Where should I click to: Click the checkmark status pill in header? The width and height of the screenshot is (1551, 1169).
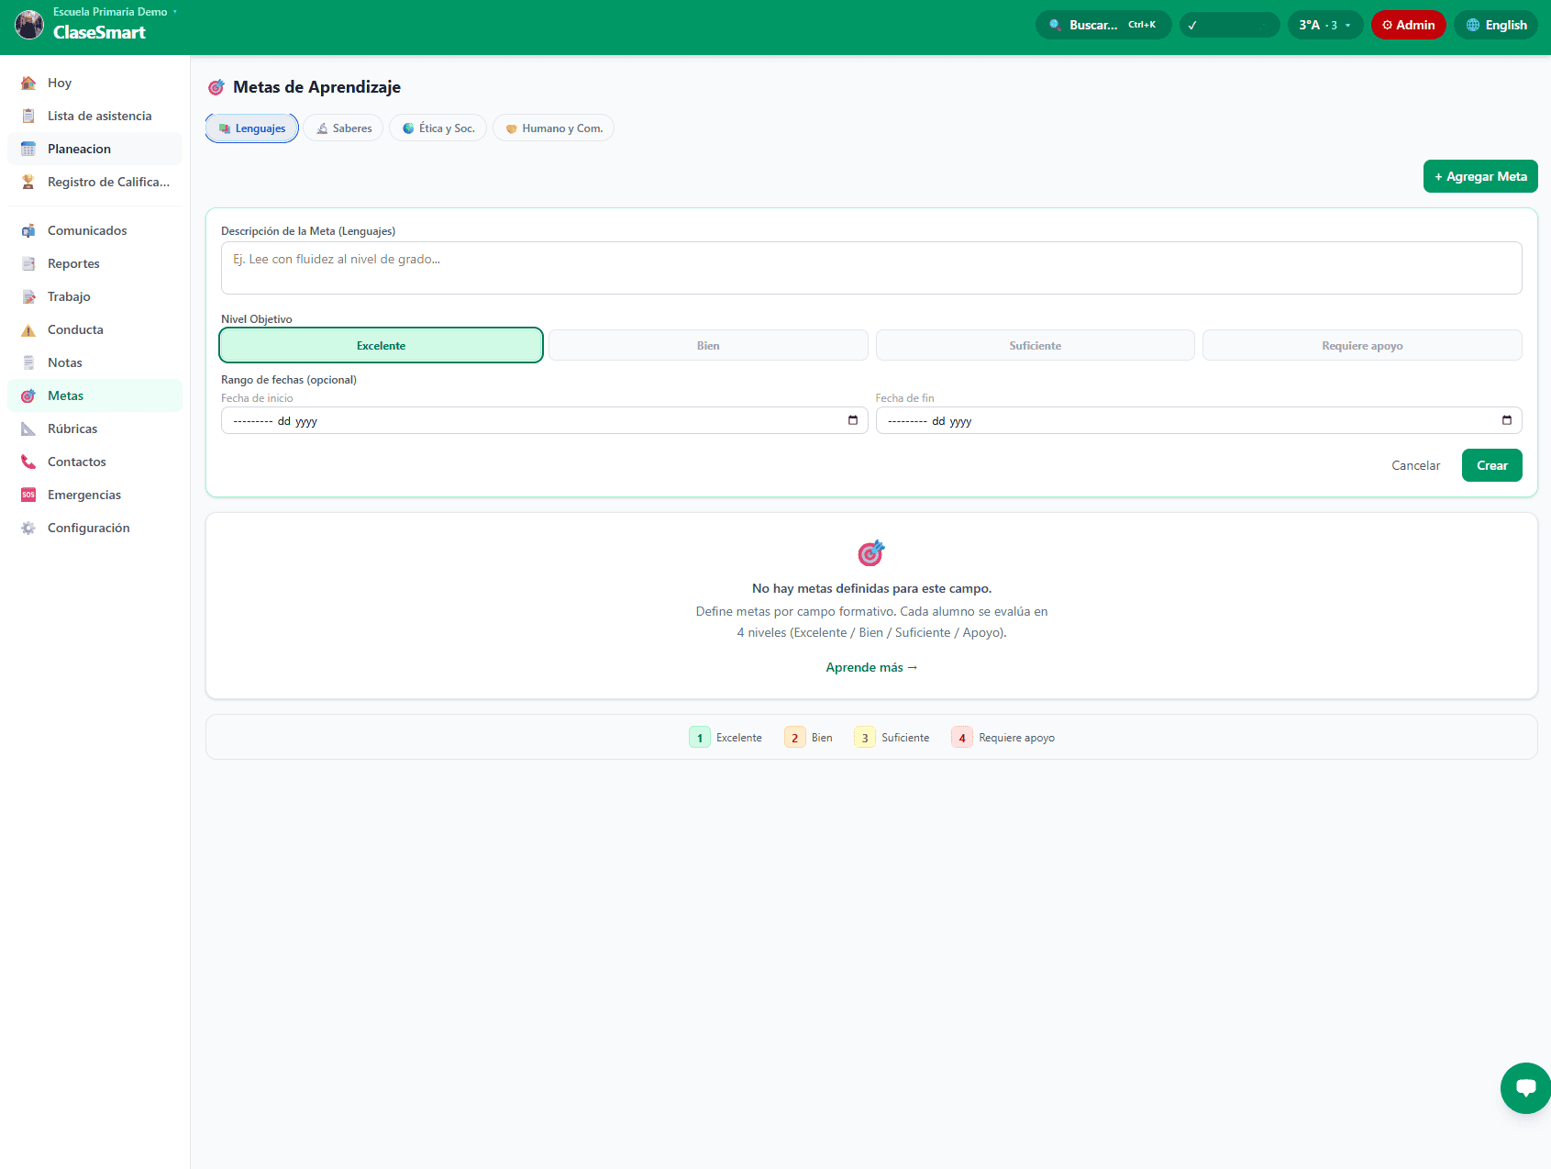[1229, 25]
